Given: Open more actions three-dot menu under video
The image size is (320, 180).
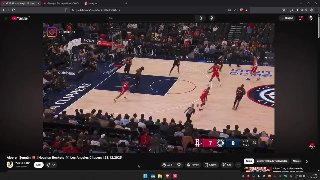Looking at the screenshot, I should click(x=238, y=165).
